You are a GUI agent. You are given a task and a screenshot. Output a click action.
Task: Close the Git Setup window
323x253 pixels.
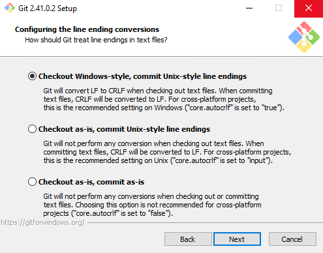[309, 8]
